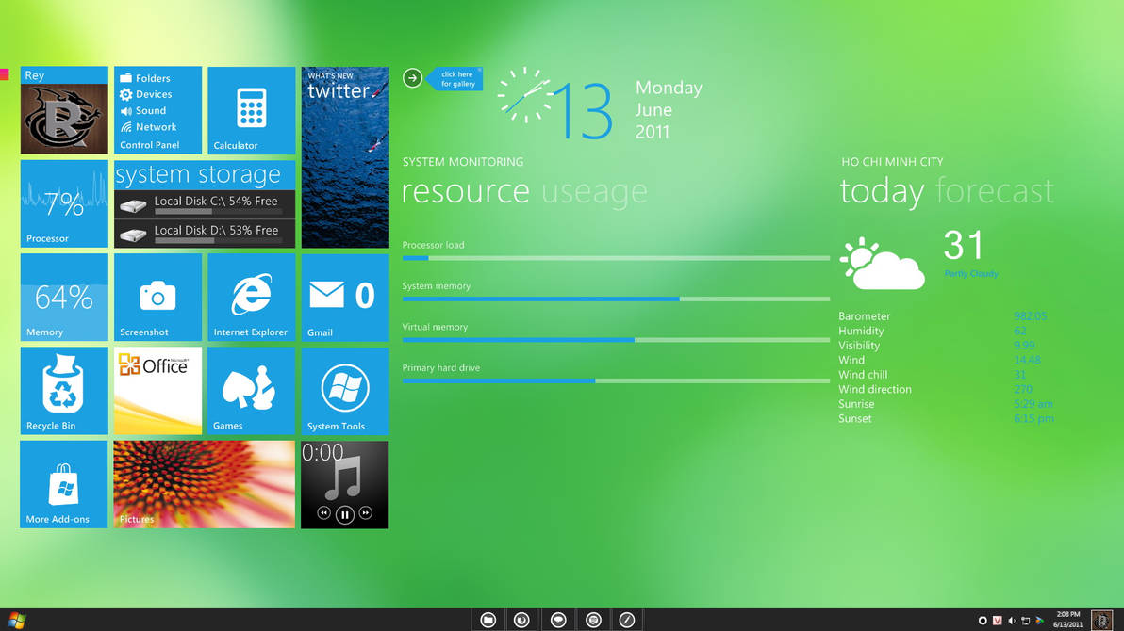
Task: Click the volume speaker tray icon
Action: [1012, 621]
